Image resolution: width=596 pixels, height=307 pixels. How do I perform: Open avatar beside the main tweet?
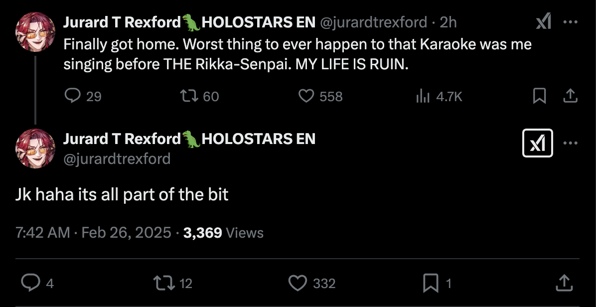tap(35, 148)
